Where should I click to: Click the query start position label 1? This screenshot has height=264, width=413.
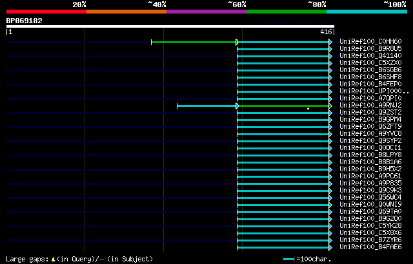[10, 32]
